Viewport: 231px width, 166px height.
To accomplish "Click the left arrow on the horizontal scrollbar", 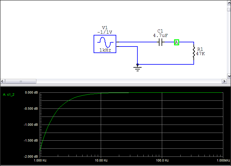I will tap(2, 81).
